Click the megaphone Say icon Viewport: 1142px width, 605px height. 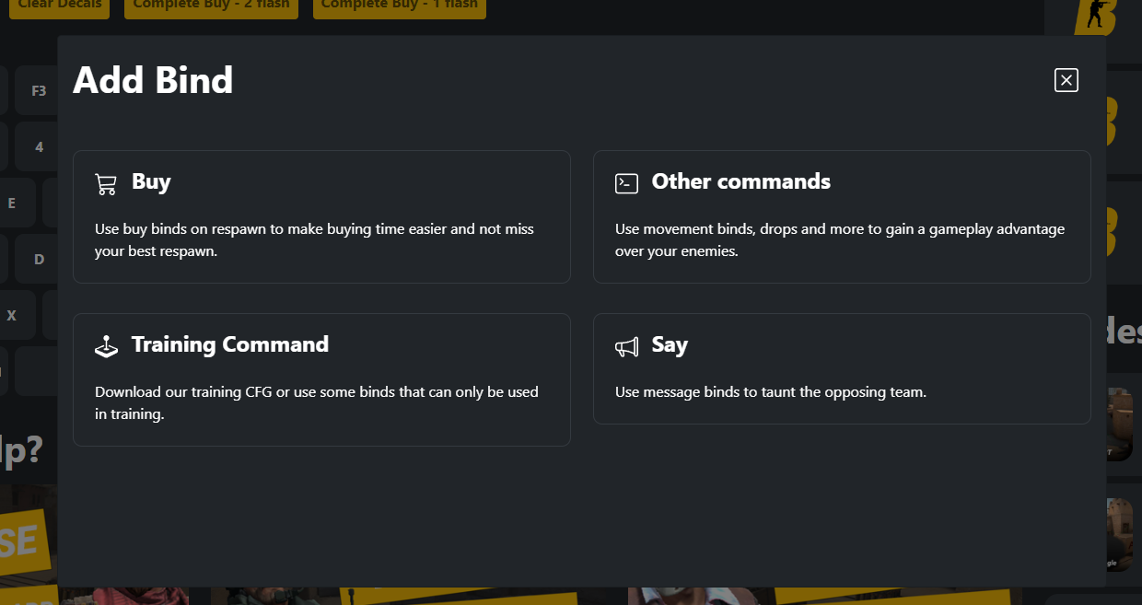[626, 346]
